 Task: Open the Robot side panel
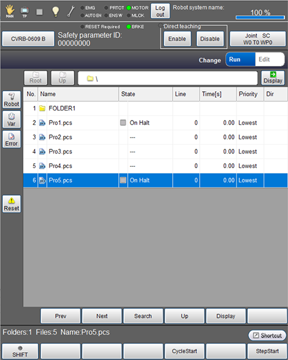(11, 100)
